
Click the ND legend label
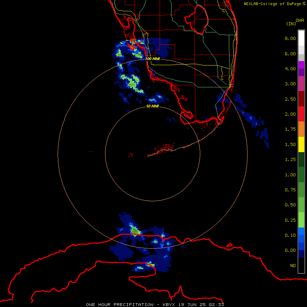[x=293, y=266]
